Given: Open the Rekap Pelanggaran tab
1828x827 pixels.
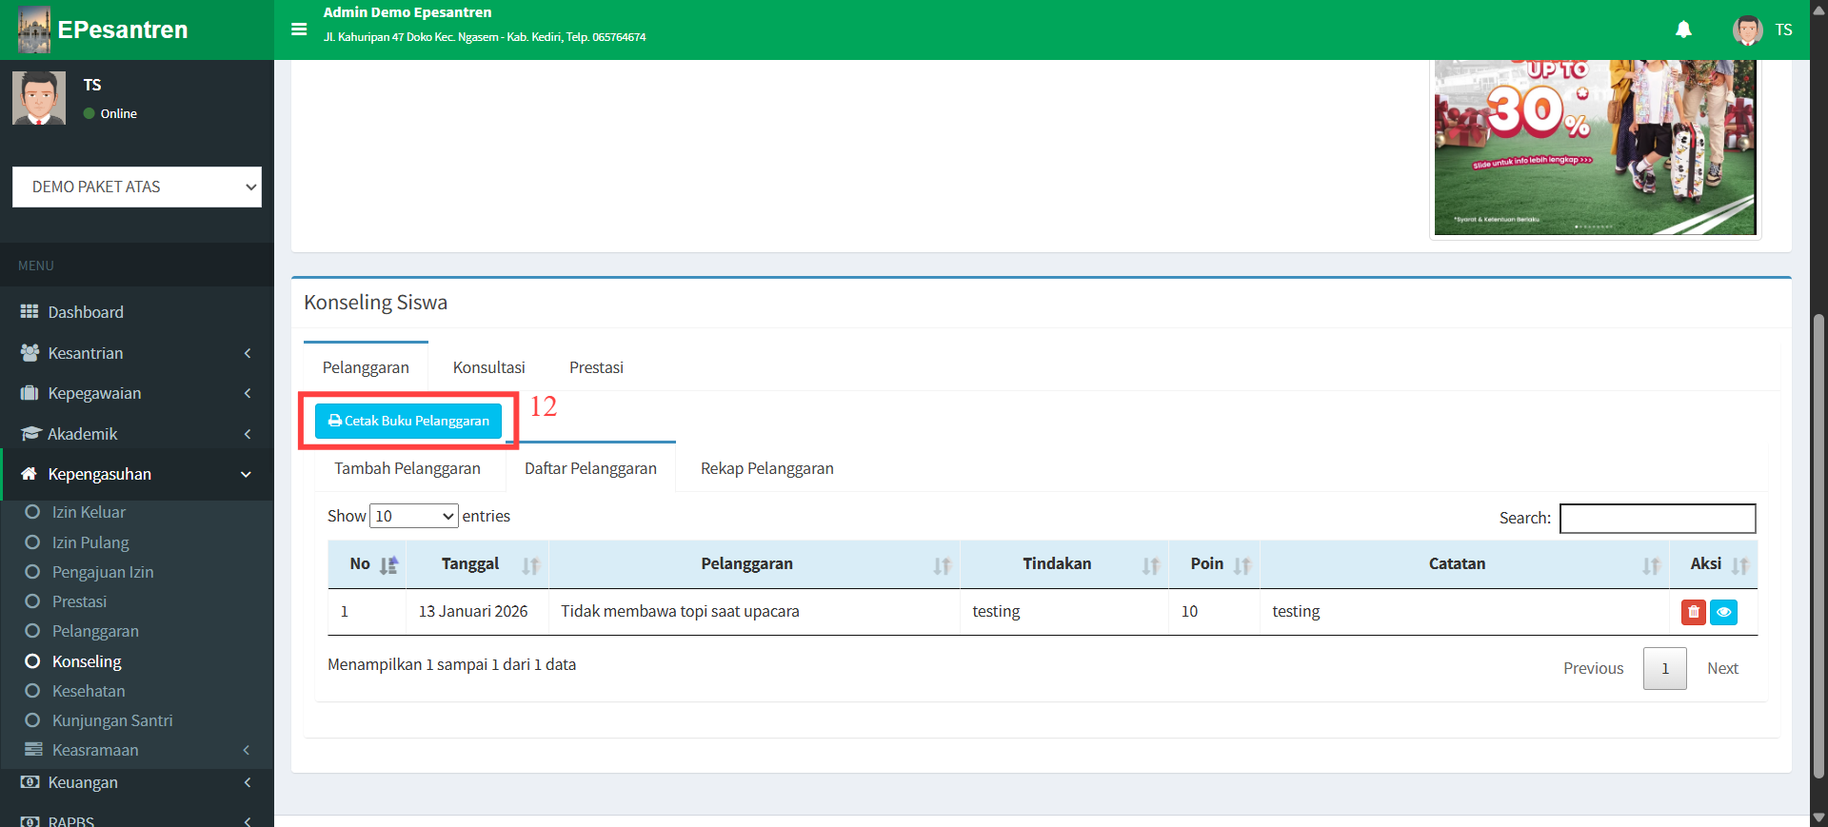Looking at the screenshot, I should pyautogui.click(x=766, y=468).
